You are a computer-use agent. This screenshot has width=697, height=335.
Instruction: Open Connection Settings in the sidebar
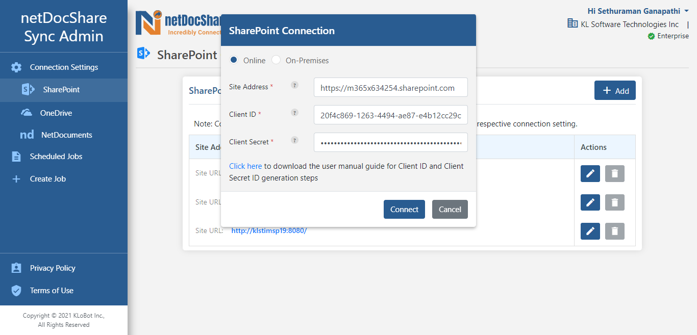[64, 67]
